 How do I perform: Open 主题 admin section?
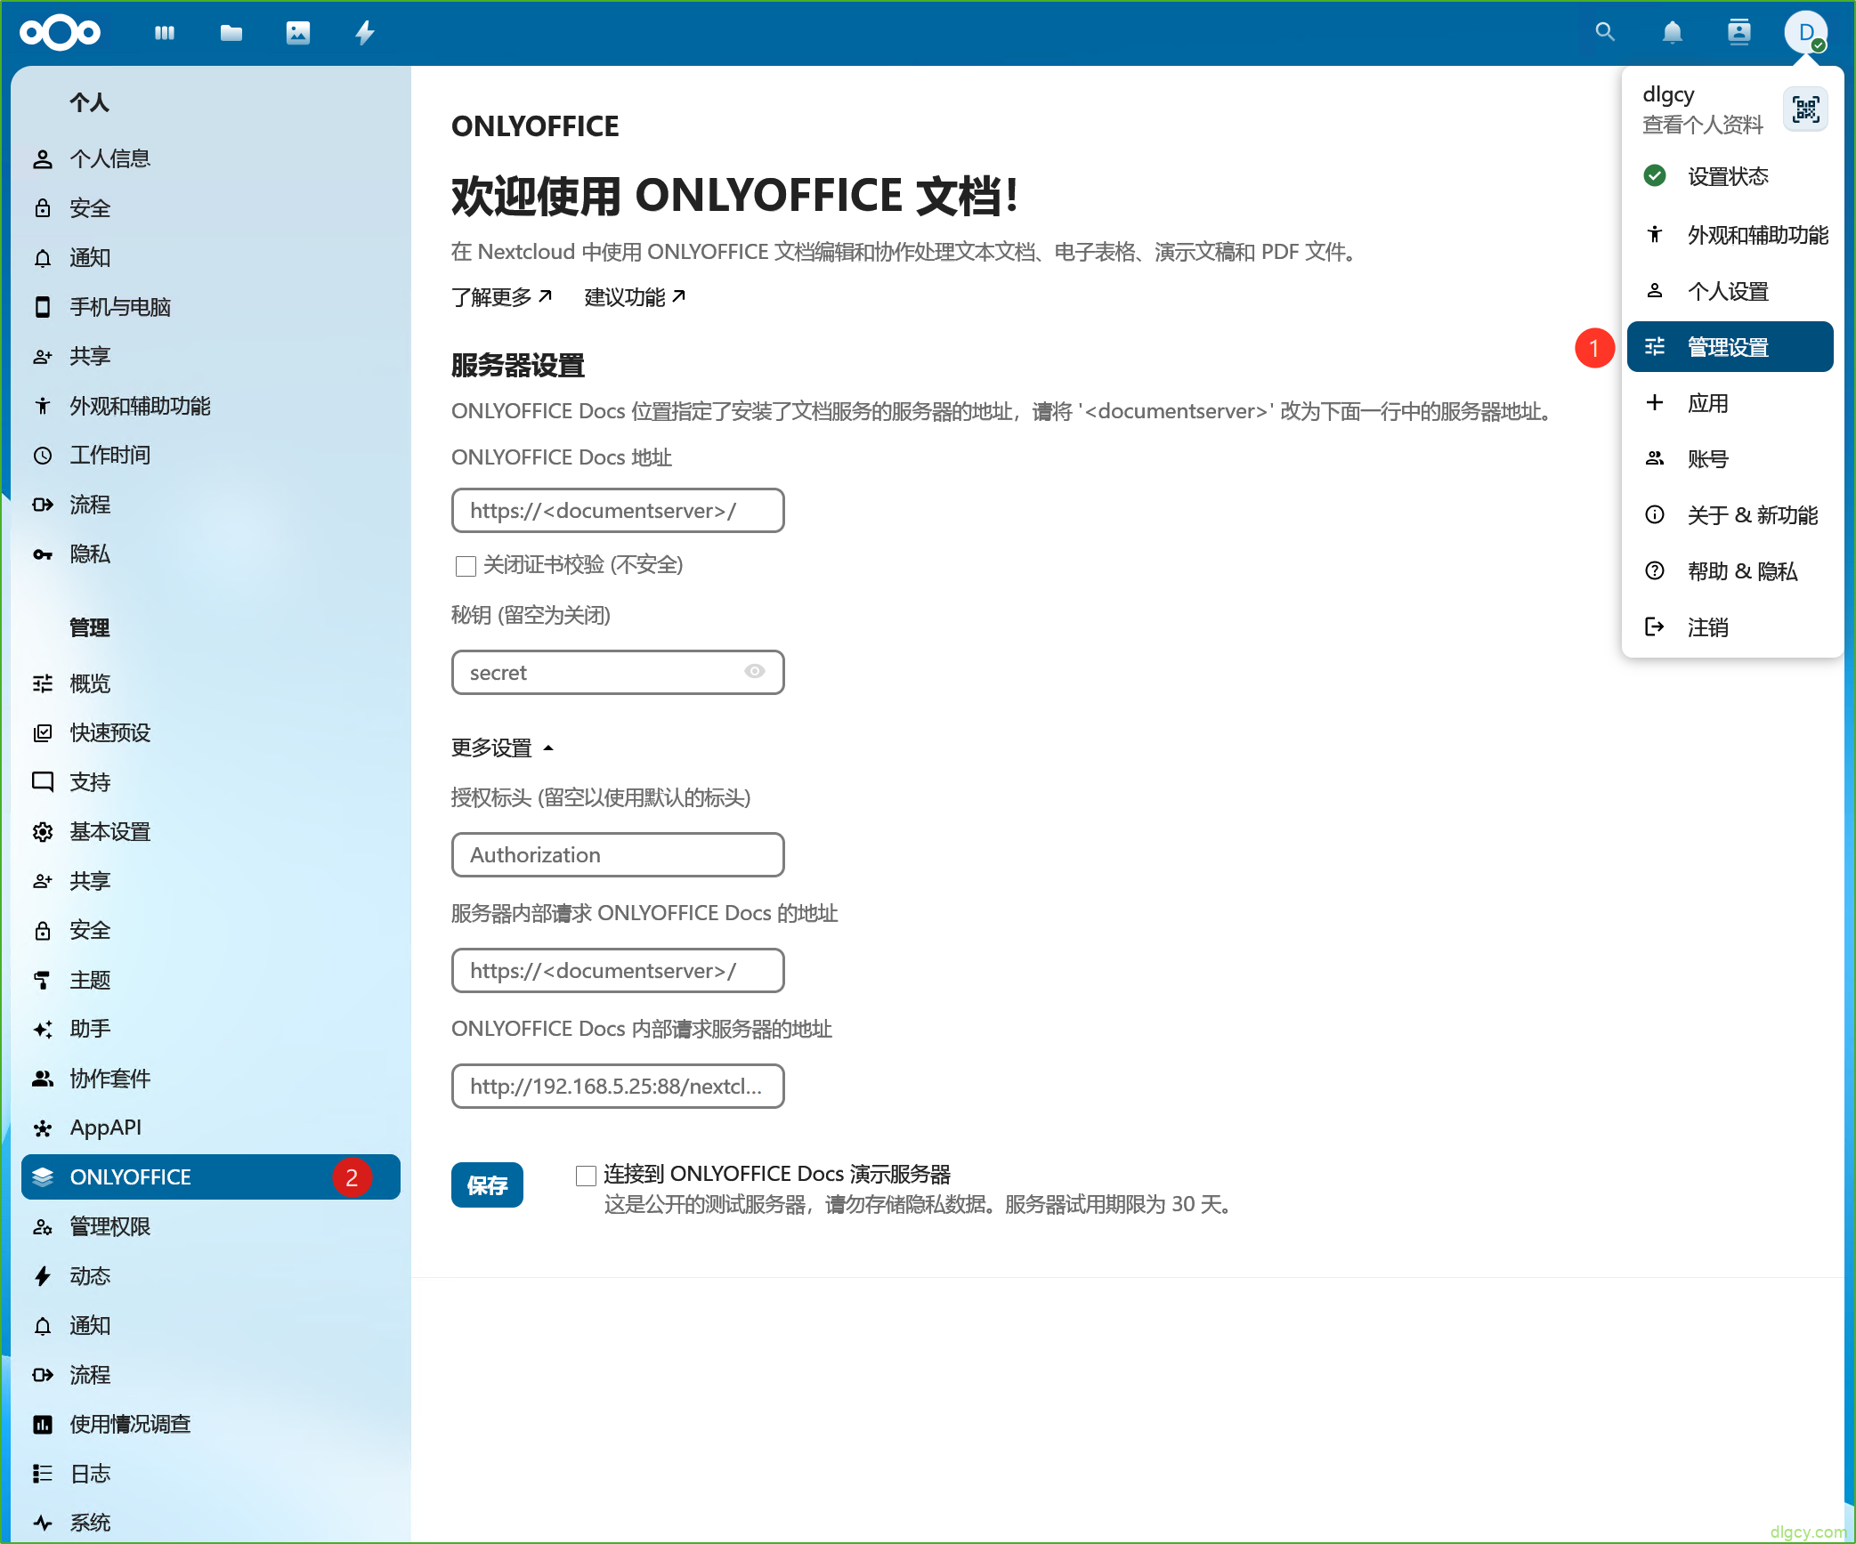pos(211,980)
